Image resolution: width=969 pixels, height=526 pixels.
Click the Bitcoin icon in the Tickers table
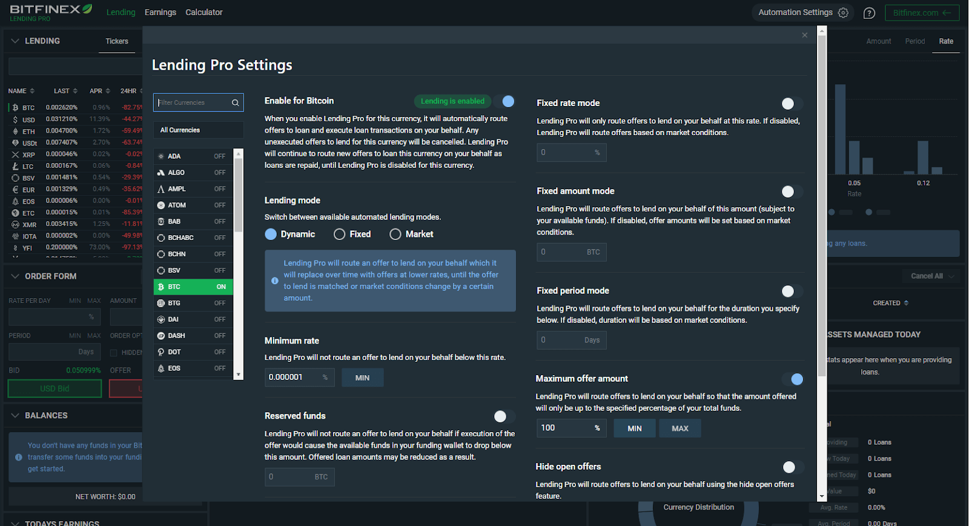point(15,108)
